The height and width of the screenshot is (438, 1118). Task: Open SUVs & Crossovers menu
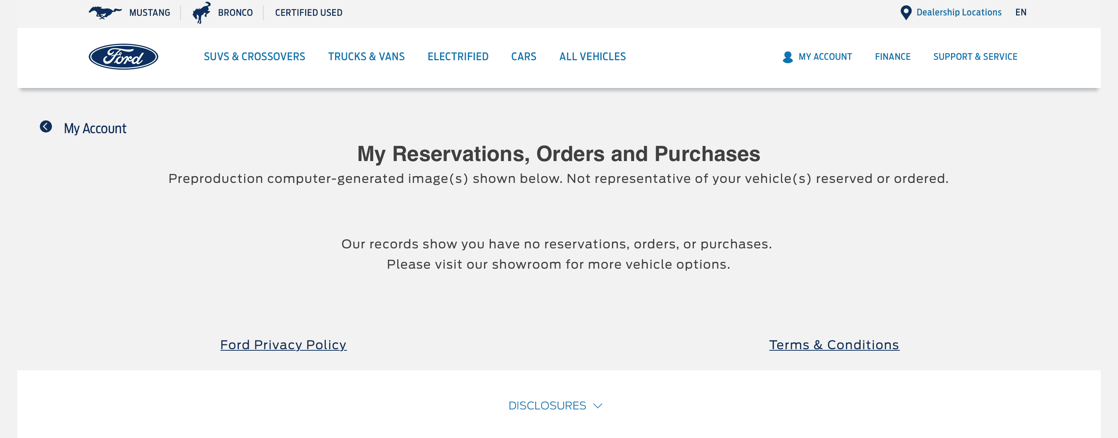[254, 57]
